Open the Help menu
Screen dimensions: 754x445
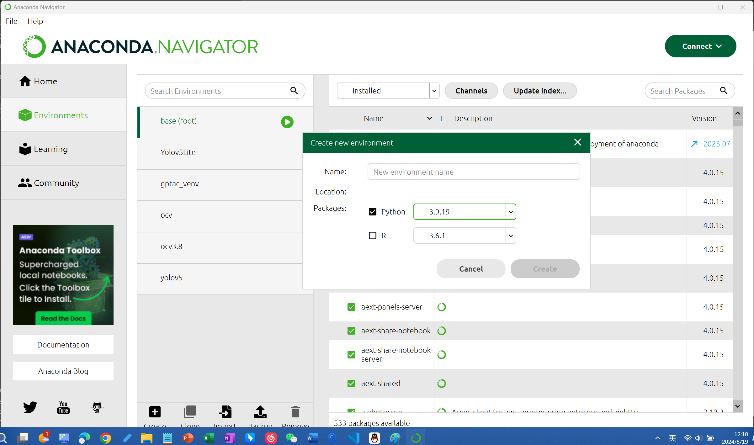click(x=35, y=21)
